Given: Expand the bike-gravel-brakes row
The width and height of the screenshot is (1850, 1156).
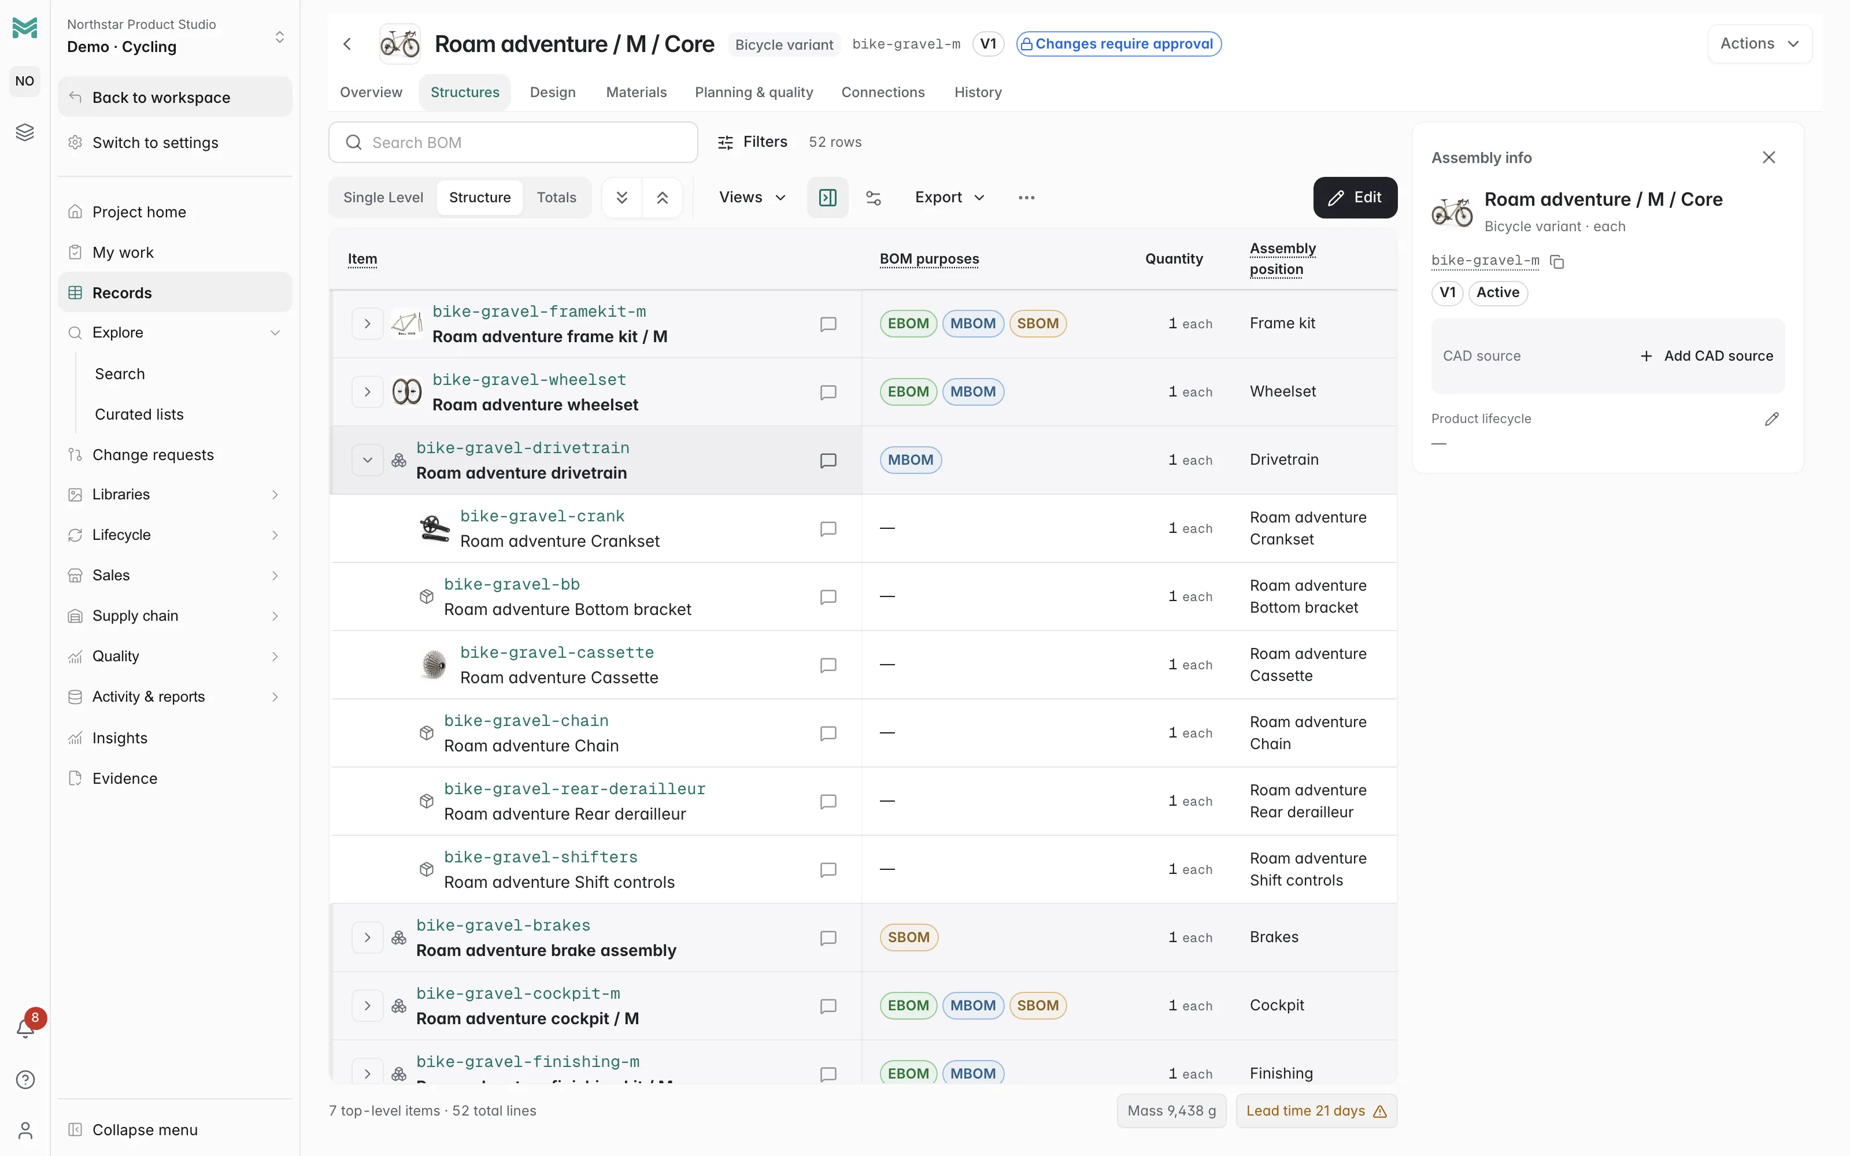Looking at the screenshot, I should pos(368,938).
